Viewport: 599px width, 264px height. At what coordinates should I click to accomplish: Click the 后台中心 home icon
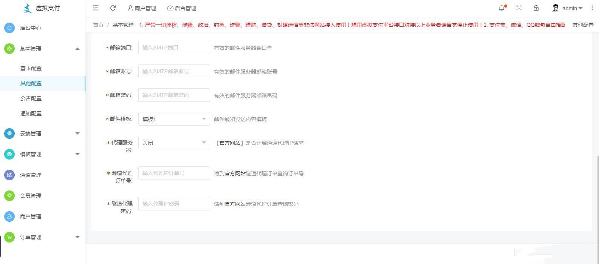click(9, 28)
